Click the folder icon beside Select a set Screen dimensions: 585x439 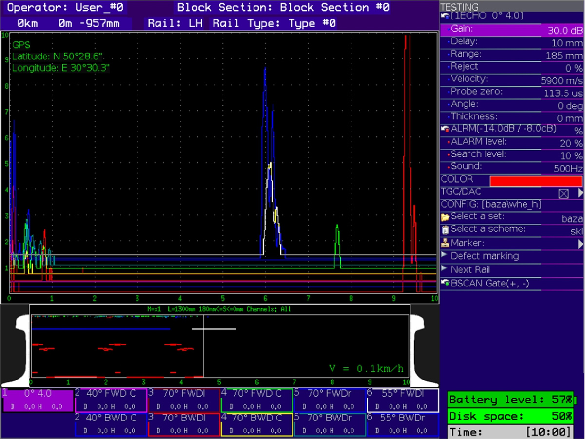click(445, 217)
